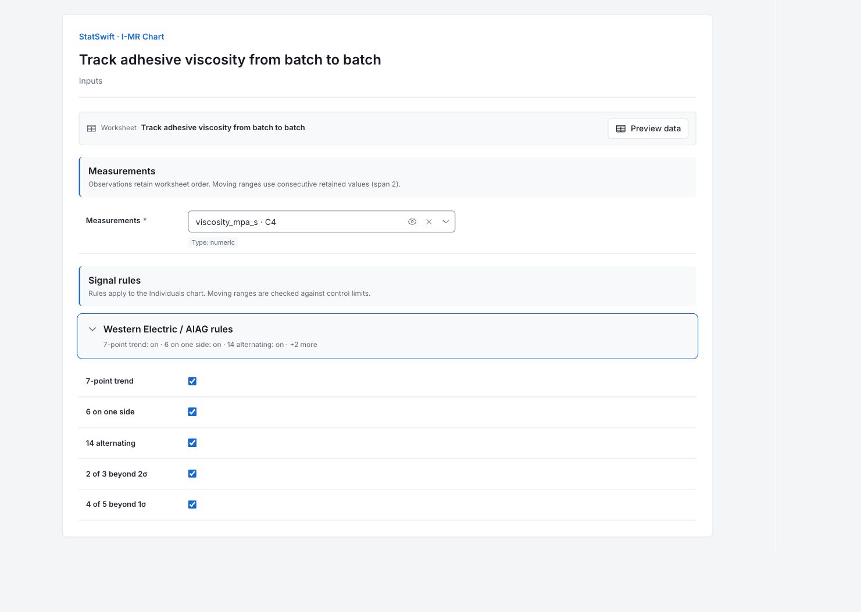Click the rules summary line ending '+2 more'
This screenshot has height=612, width=861.
[210, 345]
